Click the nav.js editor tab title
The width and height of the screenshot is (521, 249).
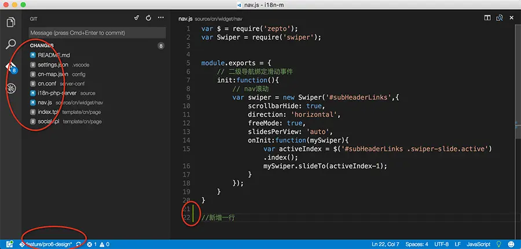tap(185, 19)
